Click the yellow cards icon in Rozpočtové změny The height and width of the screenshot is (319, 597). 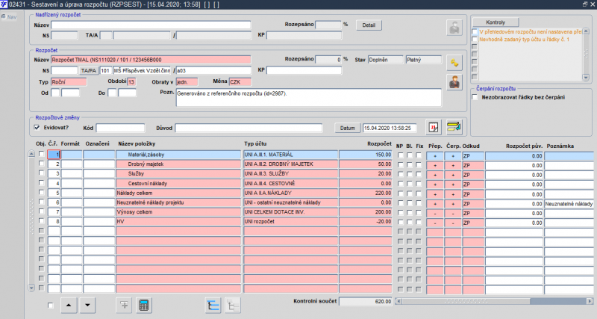click(x=454, y=127)
